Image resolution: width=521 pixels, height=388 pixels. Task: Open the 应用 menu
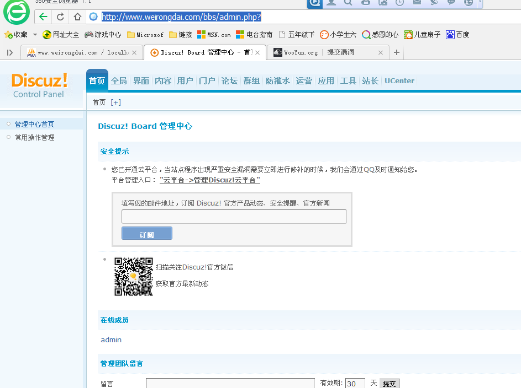point(326,81)
